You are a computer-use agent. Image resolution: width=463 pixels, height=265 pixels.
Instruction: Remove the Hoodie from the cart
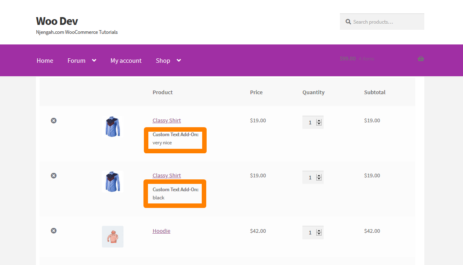pyautogui.click(x=53, y=231)
